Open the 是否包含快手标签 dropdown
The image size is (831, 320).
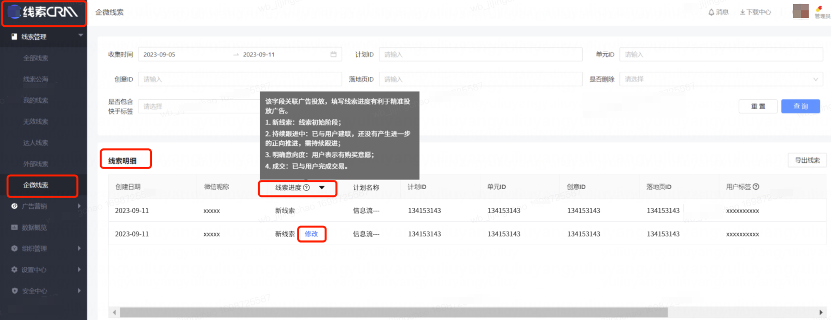coord(200,106)
